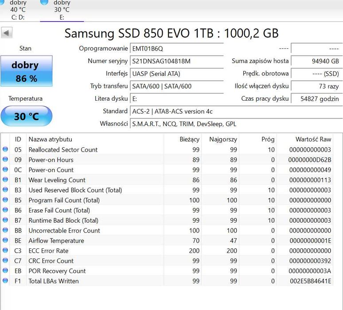Select Uncorrectable Error Count attribute name
This screenshot has width=343, height=310.
click(x=64, y=230)
